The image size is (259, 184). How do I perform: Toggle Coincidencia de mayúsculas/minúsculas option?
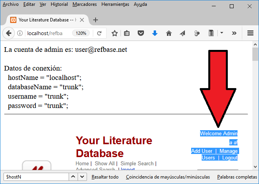(x=168, y=177)
